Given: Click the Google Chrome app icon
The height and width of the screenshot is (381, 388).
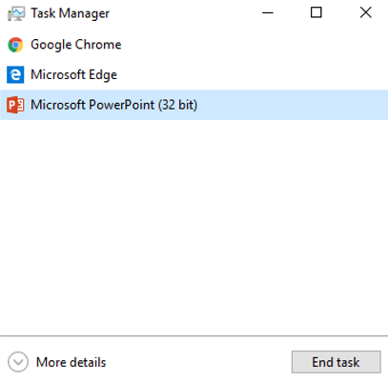Looking at the screenshot, I should (x=15, y=45).
